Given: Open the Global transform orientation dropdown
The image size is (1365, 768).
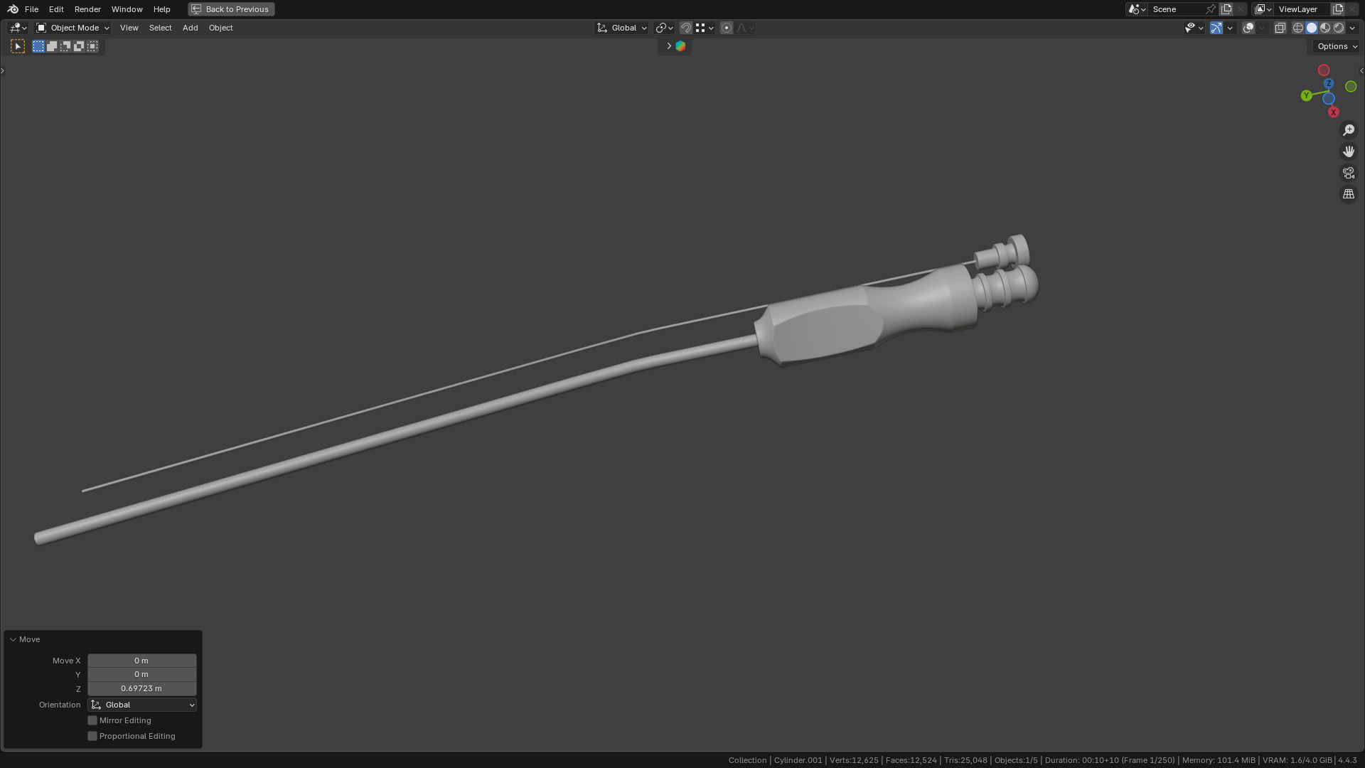Looking at the screenshot, I should [x=622, y=28].
